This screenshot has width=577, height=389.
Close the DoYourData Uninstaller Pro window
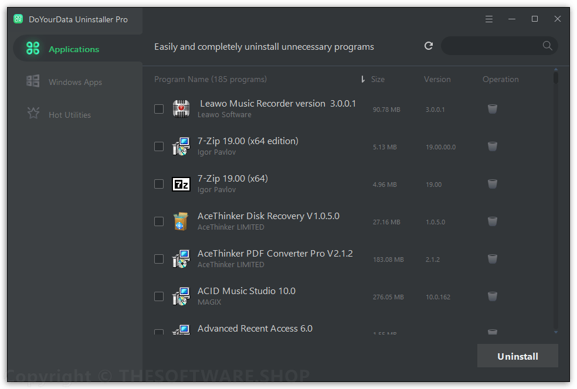coord(558,19)
